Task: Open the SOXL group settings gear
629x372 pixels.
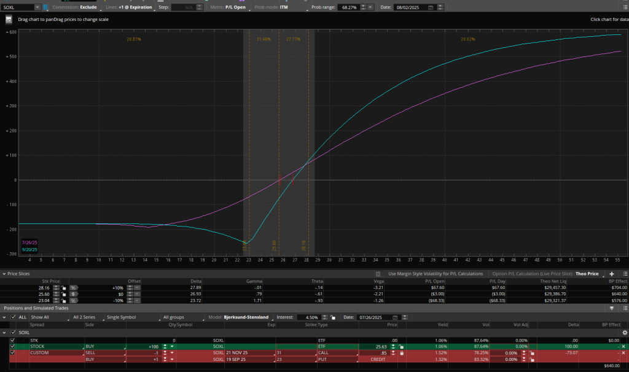Action: pyautogui.click(x=624, y=332)
